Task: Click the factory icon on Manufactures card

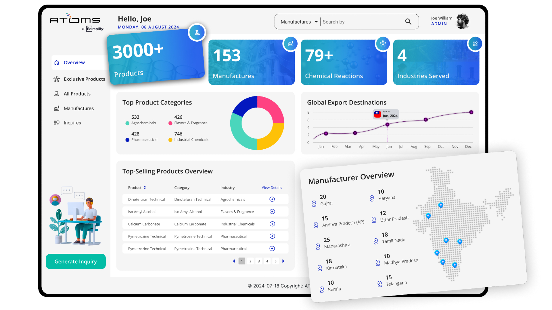Action: [291, 44]
